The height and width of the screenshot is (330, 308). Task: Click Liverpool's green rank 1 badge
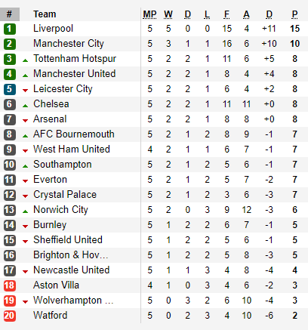[10, 29]
